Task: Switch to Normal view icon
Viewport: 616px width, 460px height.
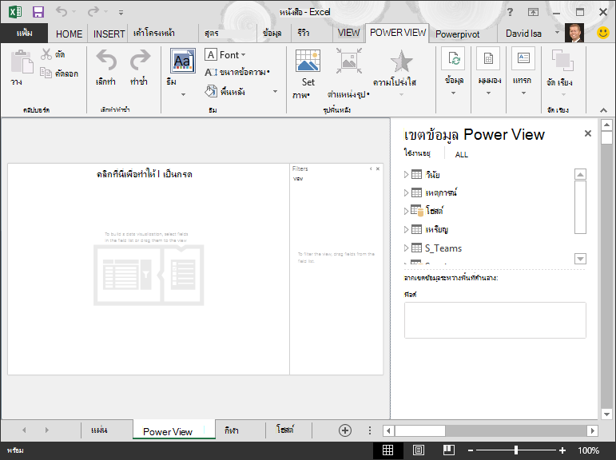Action: [387, 450]
